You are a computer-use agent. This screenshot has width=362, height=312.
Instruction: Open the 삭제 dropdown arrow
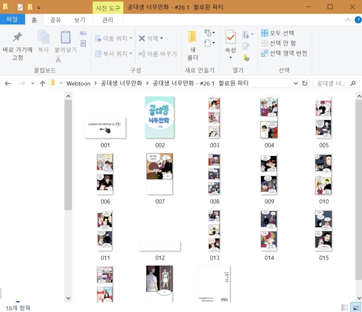pos(162,38)
